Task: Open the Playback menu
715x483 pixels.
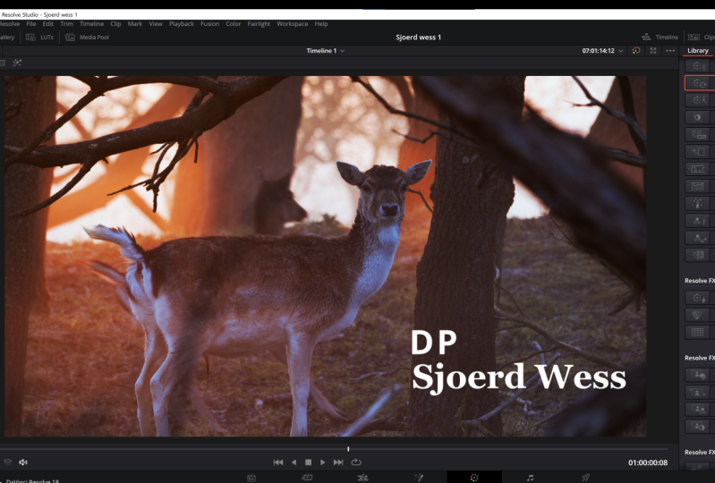Action: click(x=182, y=23)
